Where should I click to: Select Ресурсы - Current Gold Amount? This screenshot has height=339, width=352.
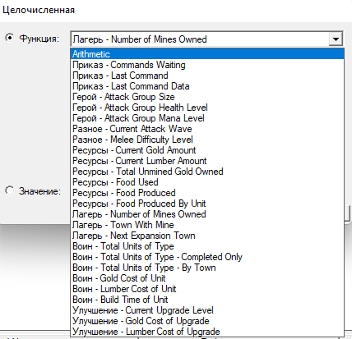[x=207, y=150]
